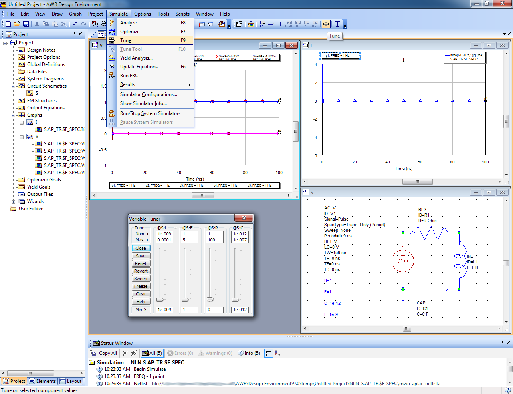Click the Delete X toolbar icon
Viewport: 513px width, 394px height.
(63, 24)
